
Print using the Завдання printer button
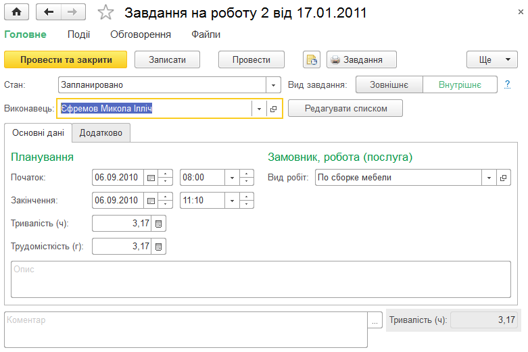click(x=361, y=60)
